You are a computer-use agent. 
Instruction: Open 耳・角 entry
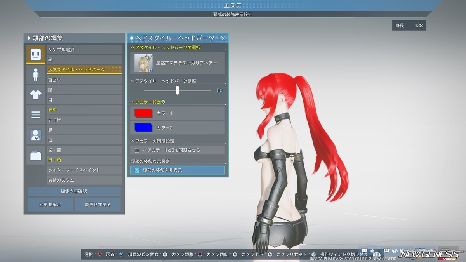tap(84, 160)
